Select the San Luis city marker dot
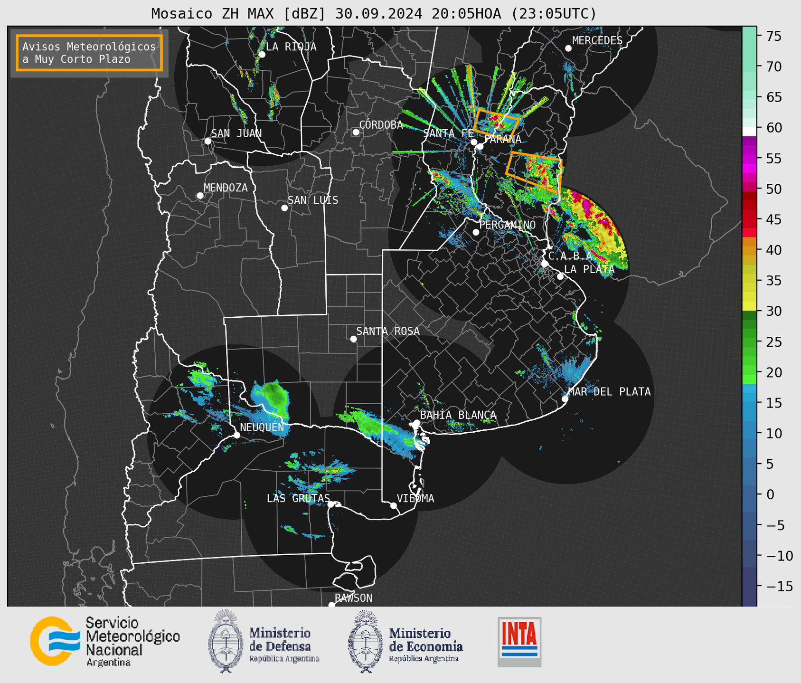Screen dimensions: 801x683 click(x=284, y=208)
